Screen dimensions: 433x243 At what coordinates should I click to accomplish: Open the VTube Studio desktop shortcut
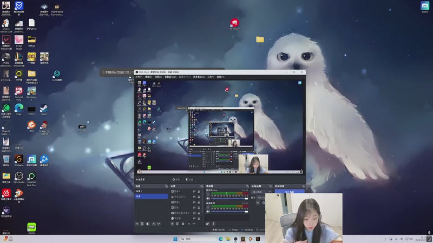(x=19, y=43)
